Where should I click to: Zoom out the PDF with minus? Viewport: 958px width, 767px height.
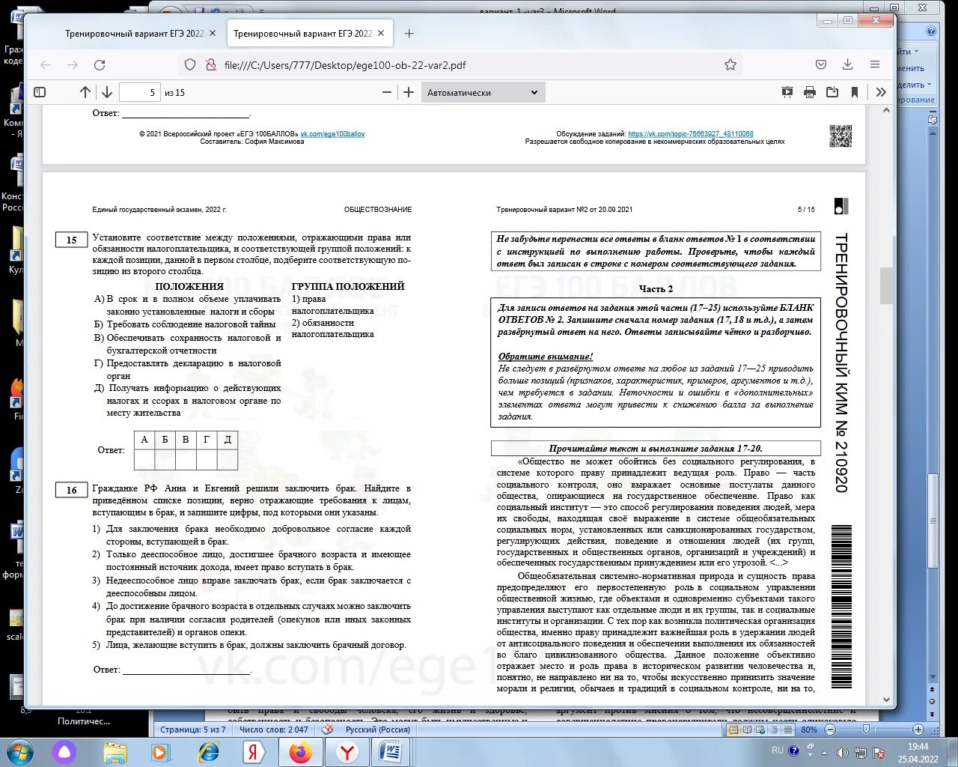click(387, 92)
